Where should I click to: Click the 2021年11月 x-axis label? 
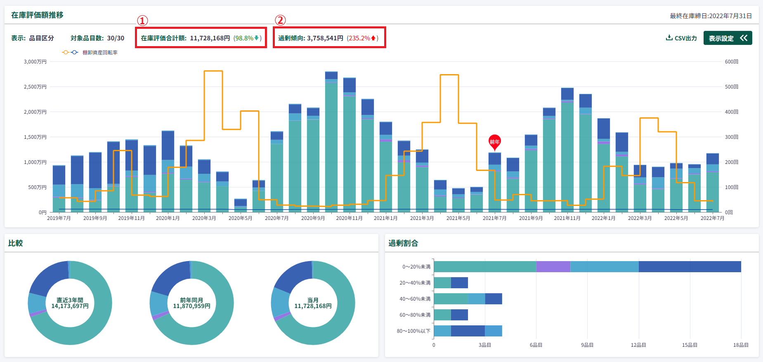click(x=567, y=218)
